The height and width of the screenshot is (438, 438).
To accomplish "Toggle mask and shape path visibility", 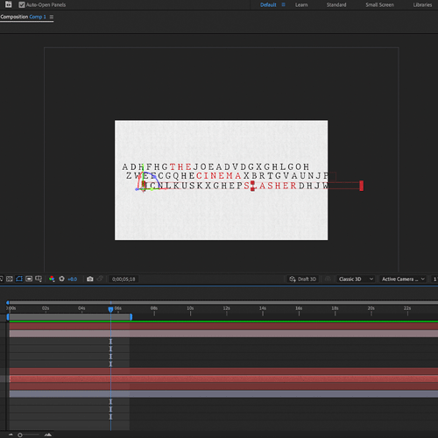I will pos(19,279).
